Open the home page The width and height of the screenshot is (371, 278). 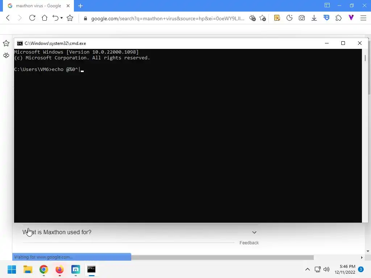pos(45,18)
